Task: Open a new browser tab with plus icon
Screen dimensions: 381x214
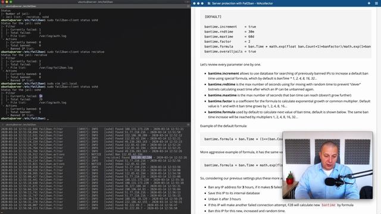Action: point(369,3)
